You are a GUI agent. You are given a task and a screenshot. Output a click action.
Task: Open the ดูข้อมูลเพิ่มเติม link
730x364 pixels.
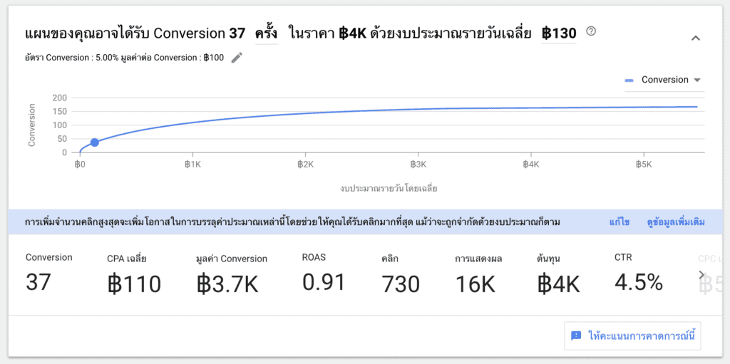coord(675,222)
